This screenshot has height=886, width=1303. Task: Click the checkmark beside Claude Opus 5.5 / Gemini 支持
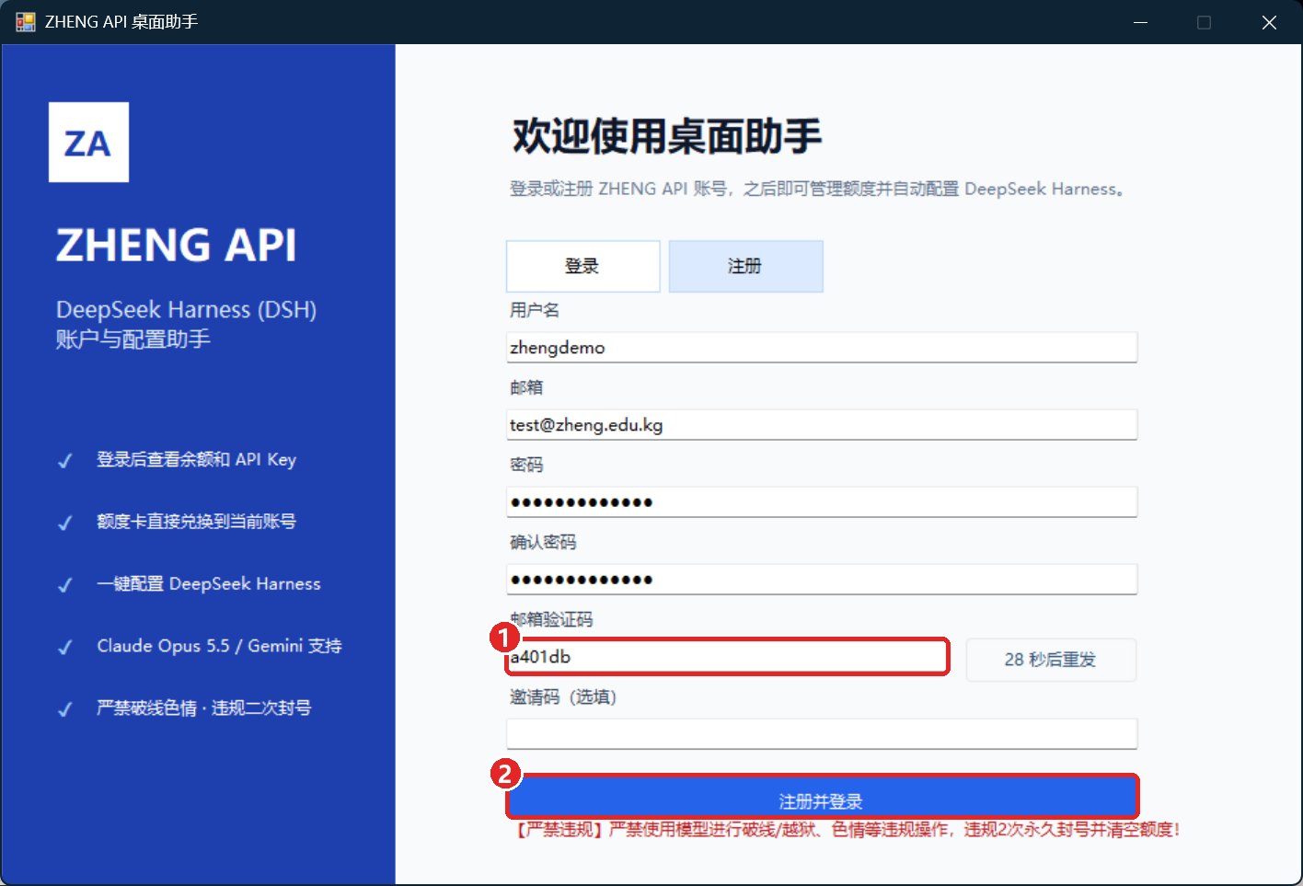[x=64, y=647]
